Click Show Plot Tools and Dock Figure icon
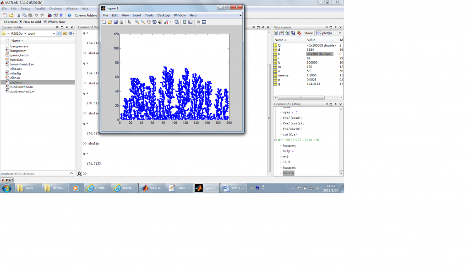Screen dimensions: 469x273 (x=204, y=22)
